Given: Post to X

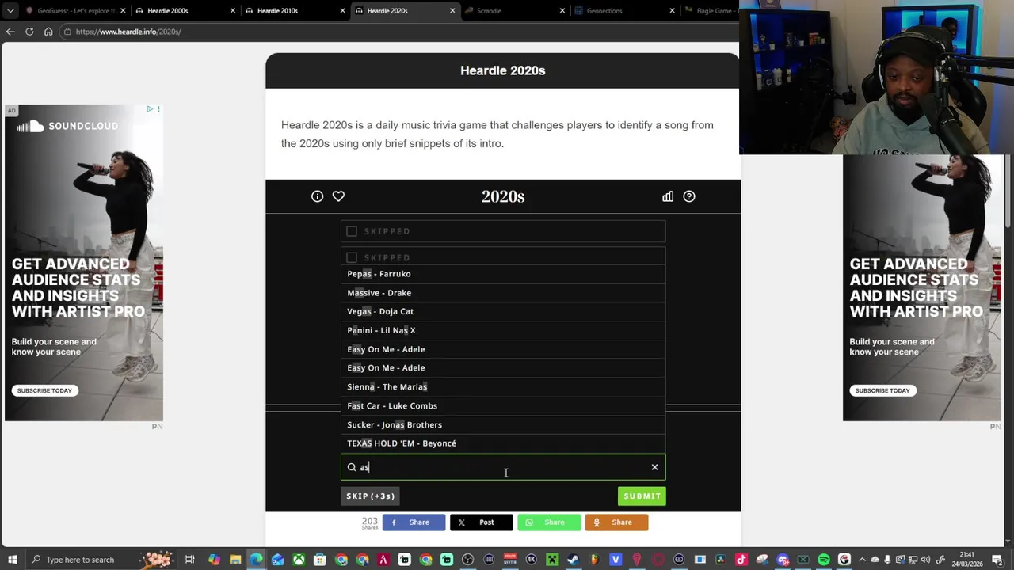Looking at the screenshot, I should (x=481, y=522).
